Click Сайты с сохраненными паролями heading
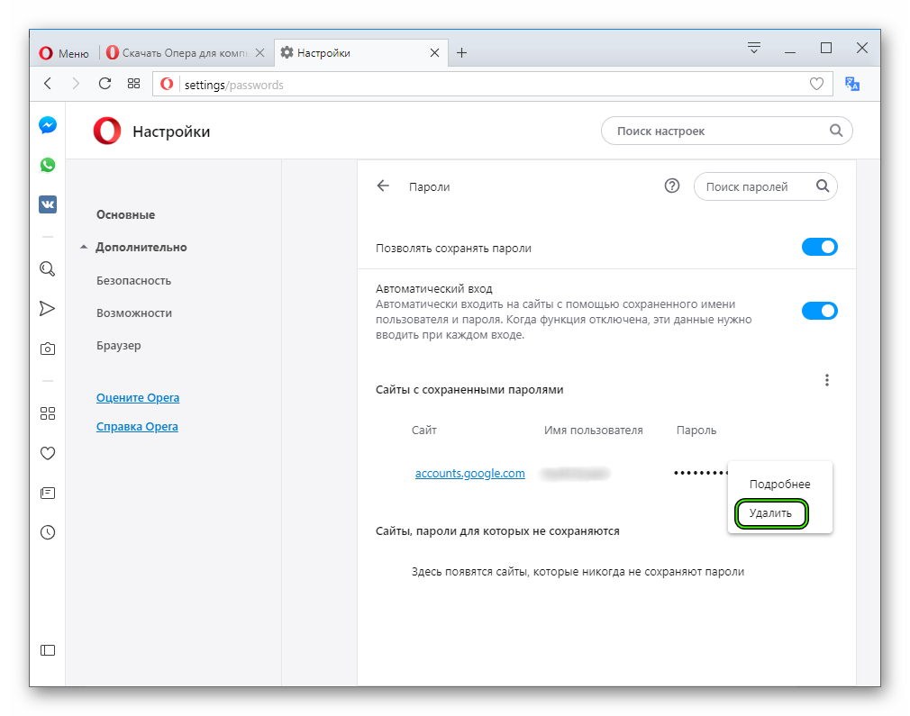Screen dimensions: 910x716 point(469,390)
